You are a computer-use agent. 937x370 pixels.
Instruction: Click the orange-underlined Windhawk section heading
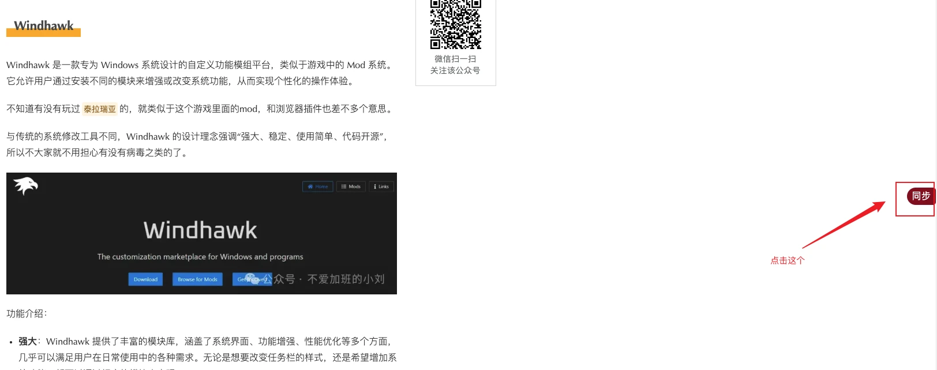click(x=44, y=26)
